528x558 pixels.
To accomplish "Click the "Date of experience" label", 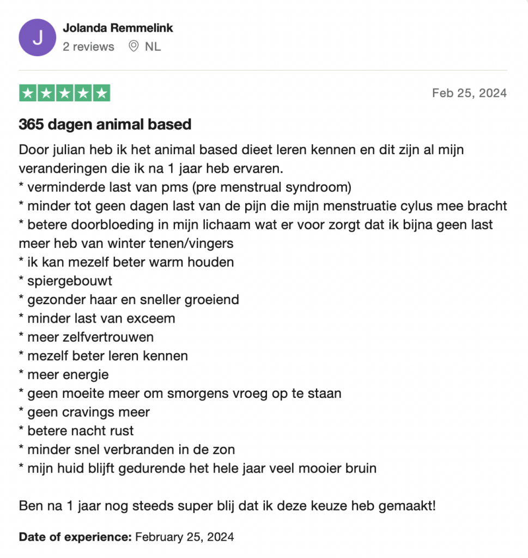I will point(75,537).
